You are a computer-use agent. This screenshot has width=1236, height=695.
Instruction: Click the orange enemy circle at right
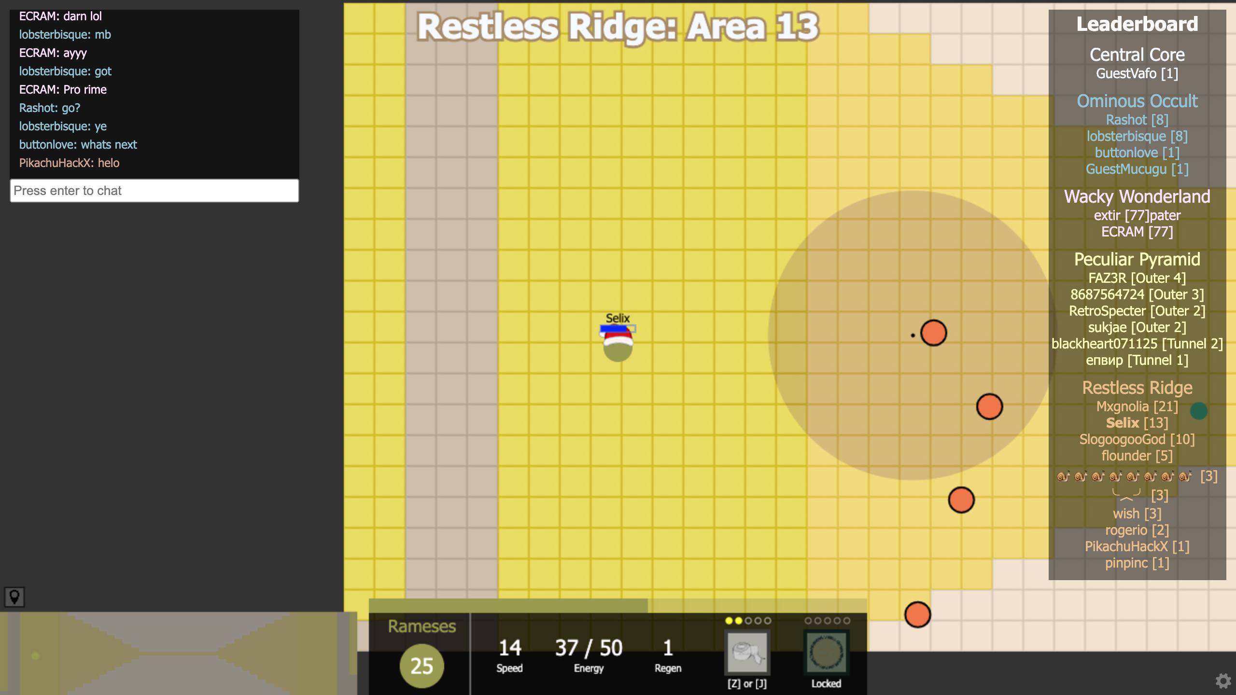pyautogui.click(x=932, y=332)
